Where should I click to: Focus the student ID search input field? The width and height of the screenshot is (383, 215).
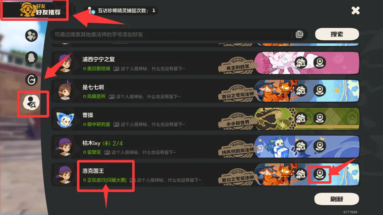point(171,34)
